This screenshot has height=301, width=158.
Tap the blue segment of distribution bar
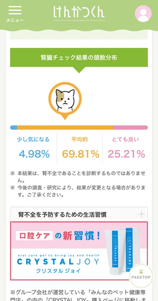coord(14,128)
